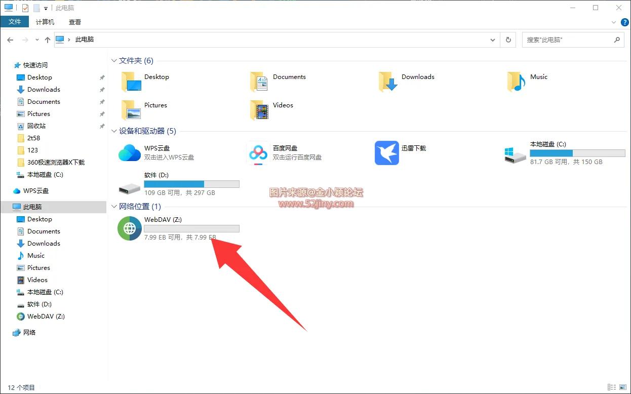This screenshot has height=394, width=631.
Task: Select the WebDAV (Z:) network drive icon
Action: [x=130, y=228]
